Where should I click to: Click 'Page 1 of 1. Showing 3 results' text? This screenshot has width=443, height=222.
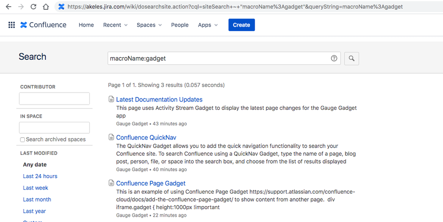click(145, 85)
